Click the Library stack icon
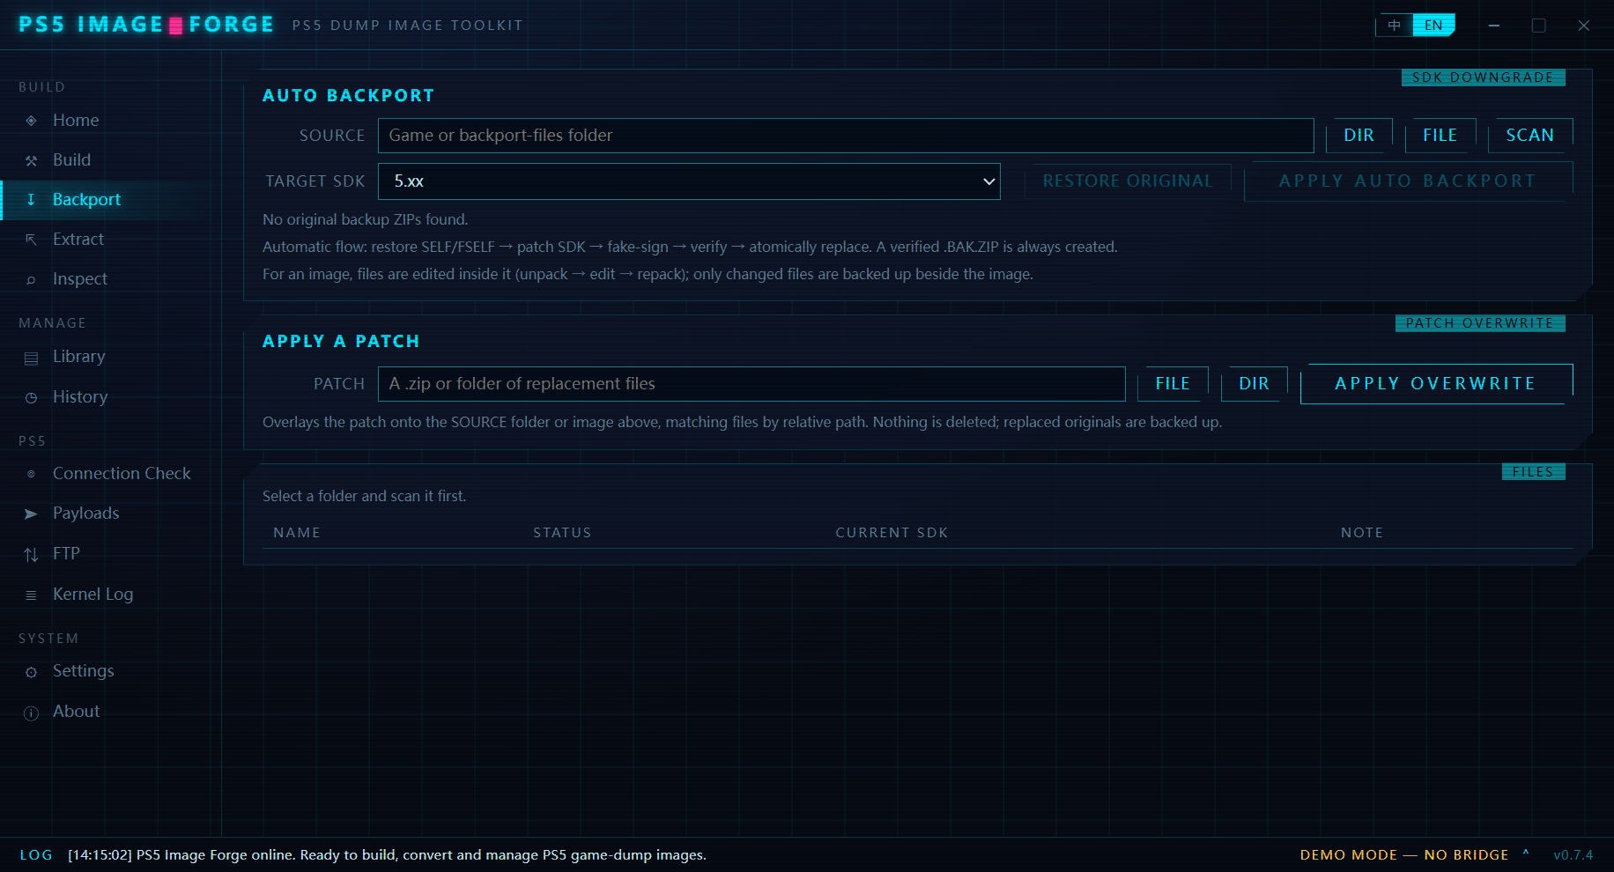The image size is (1614, 872). (x=31, y=358)
